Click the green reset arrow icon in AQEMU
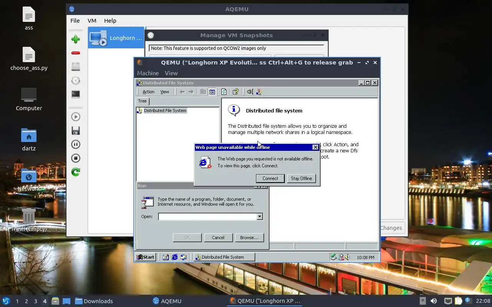 [76, 172]
